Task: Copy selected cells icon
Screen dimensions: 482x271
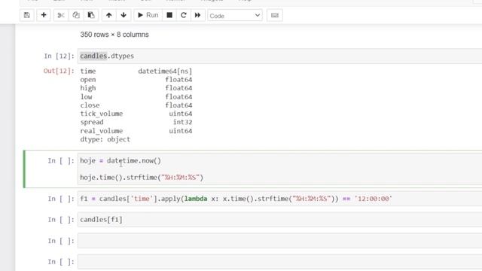Action: 76,15
